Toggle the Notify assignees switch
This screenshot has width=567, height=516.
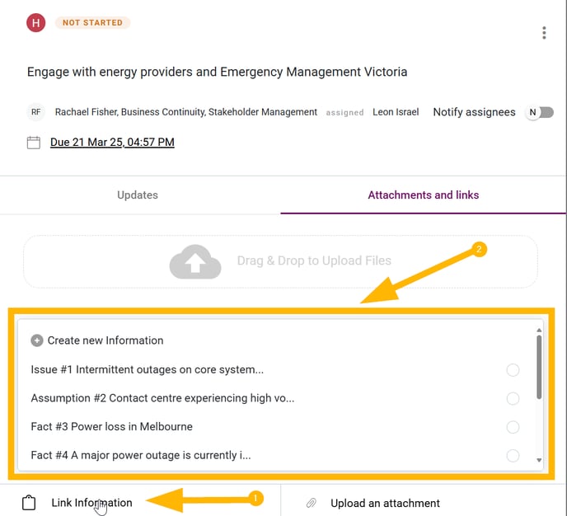click(x=539, y=112)
